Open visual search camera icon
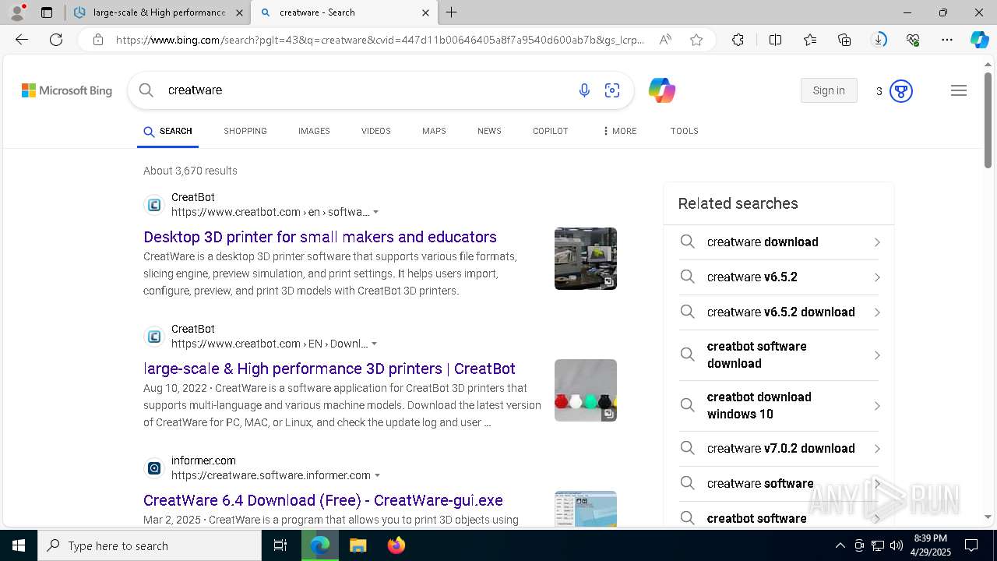Image resolution: width=997 pixels, height=561 pixels. coord(612,90)
